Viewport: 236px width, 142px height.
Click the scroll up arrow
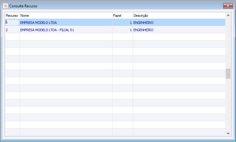pos(228,15)
